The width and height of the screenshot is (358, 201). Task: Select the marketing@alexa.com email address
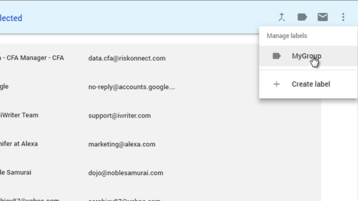(122, 144)
